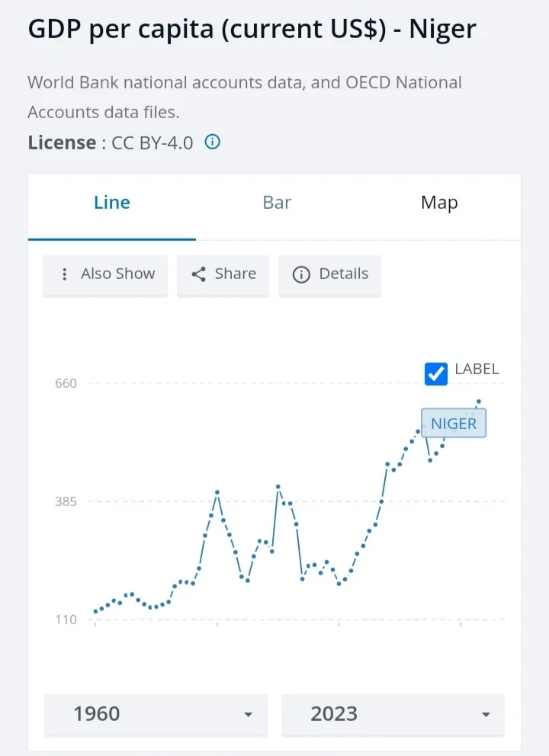Open the 1960 start year dropdown
The height and width of the screenshot is (756, 549).
click(156, 714)
